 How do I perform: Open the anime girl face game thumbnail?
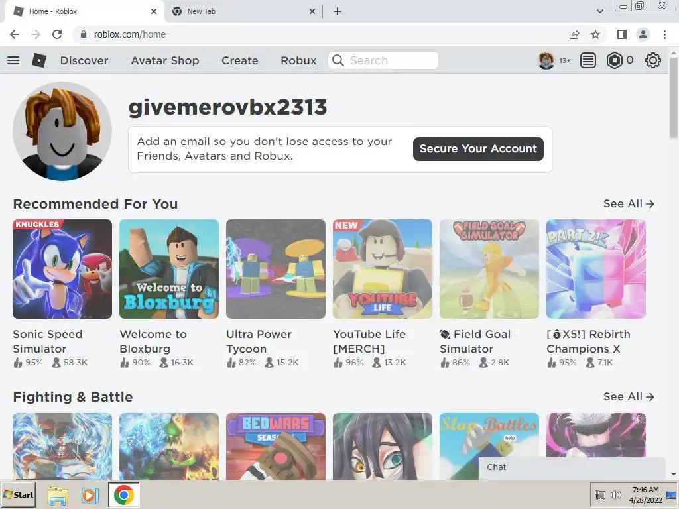tap(383, 446)
